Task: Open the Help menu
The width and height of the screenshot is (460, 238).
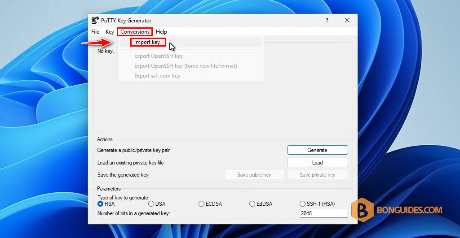Action: pos(161,32)
